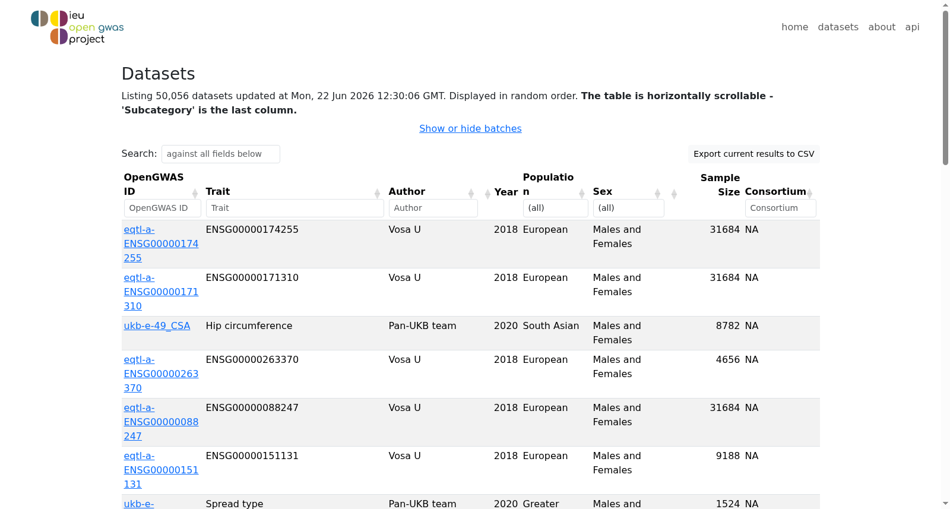The image size is (950, 509).
Task: Focus the Trait filter input
Action: pos(294,208)
